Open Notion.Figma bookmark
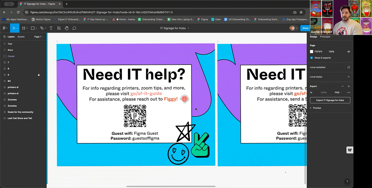 [x=41, y=19]
